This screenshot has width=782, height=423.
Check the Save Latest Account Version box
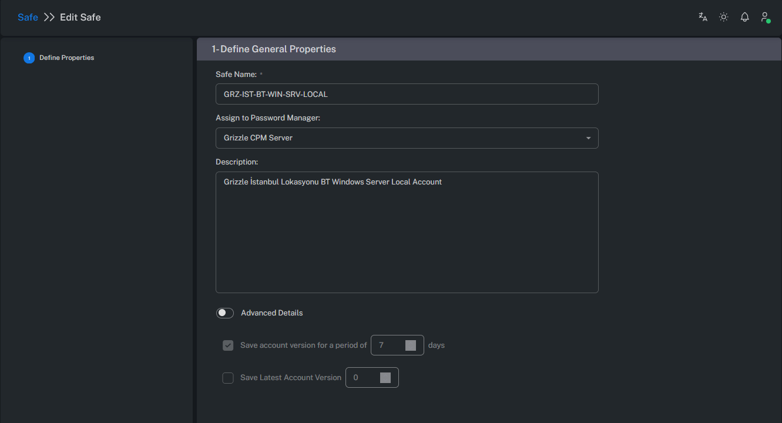click(228, 378)
